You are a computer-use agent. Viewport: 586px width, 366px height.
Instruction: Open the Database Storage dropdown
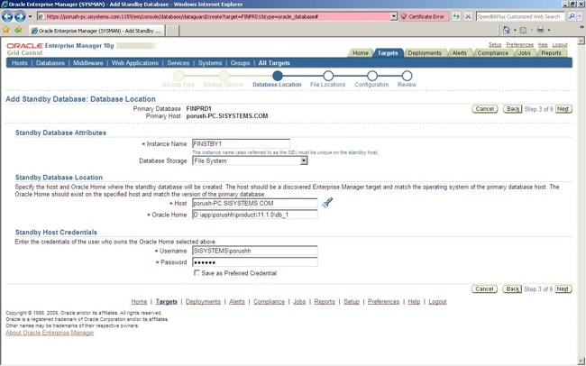[x=304, y=160]
